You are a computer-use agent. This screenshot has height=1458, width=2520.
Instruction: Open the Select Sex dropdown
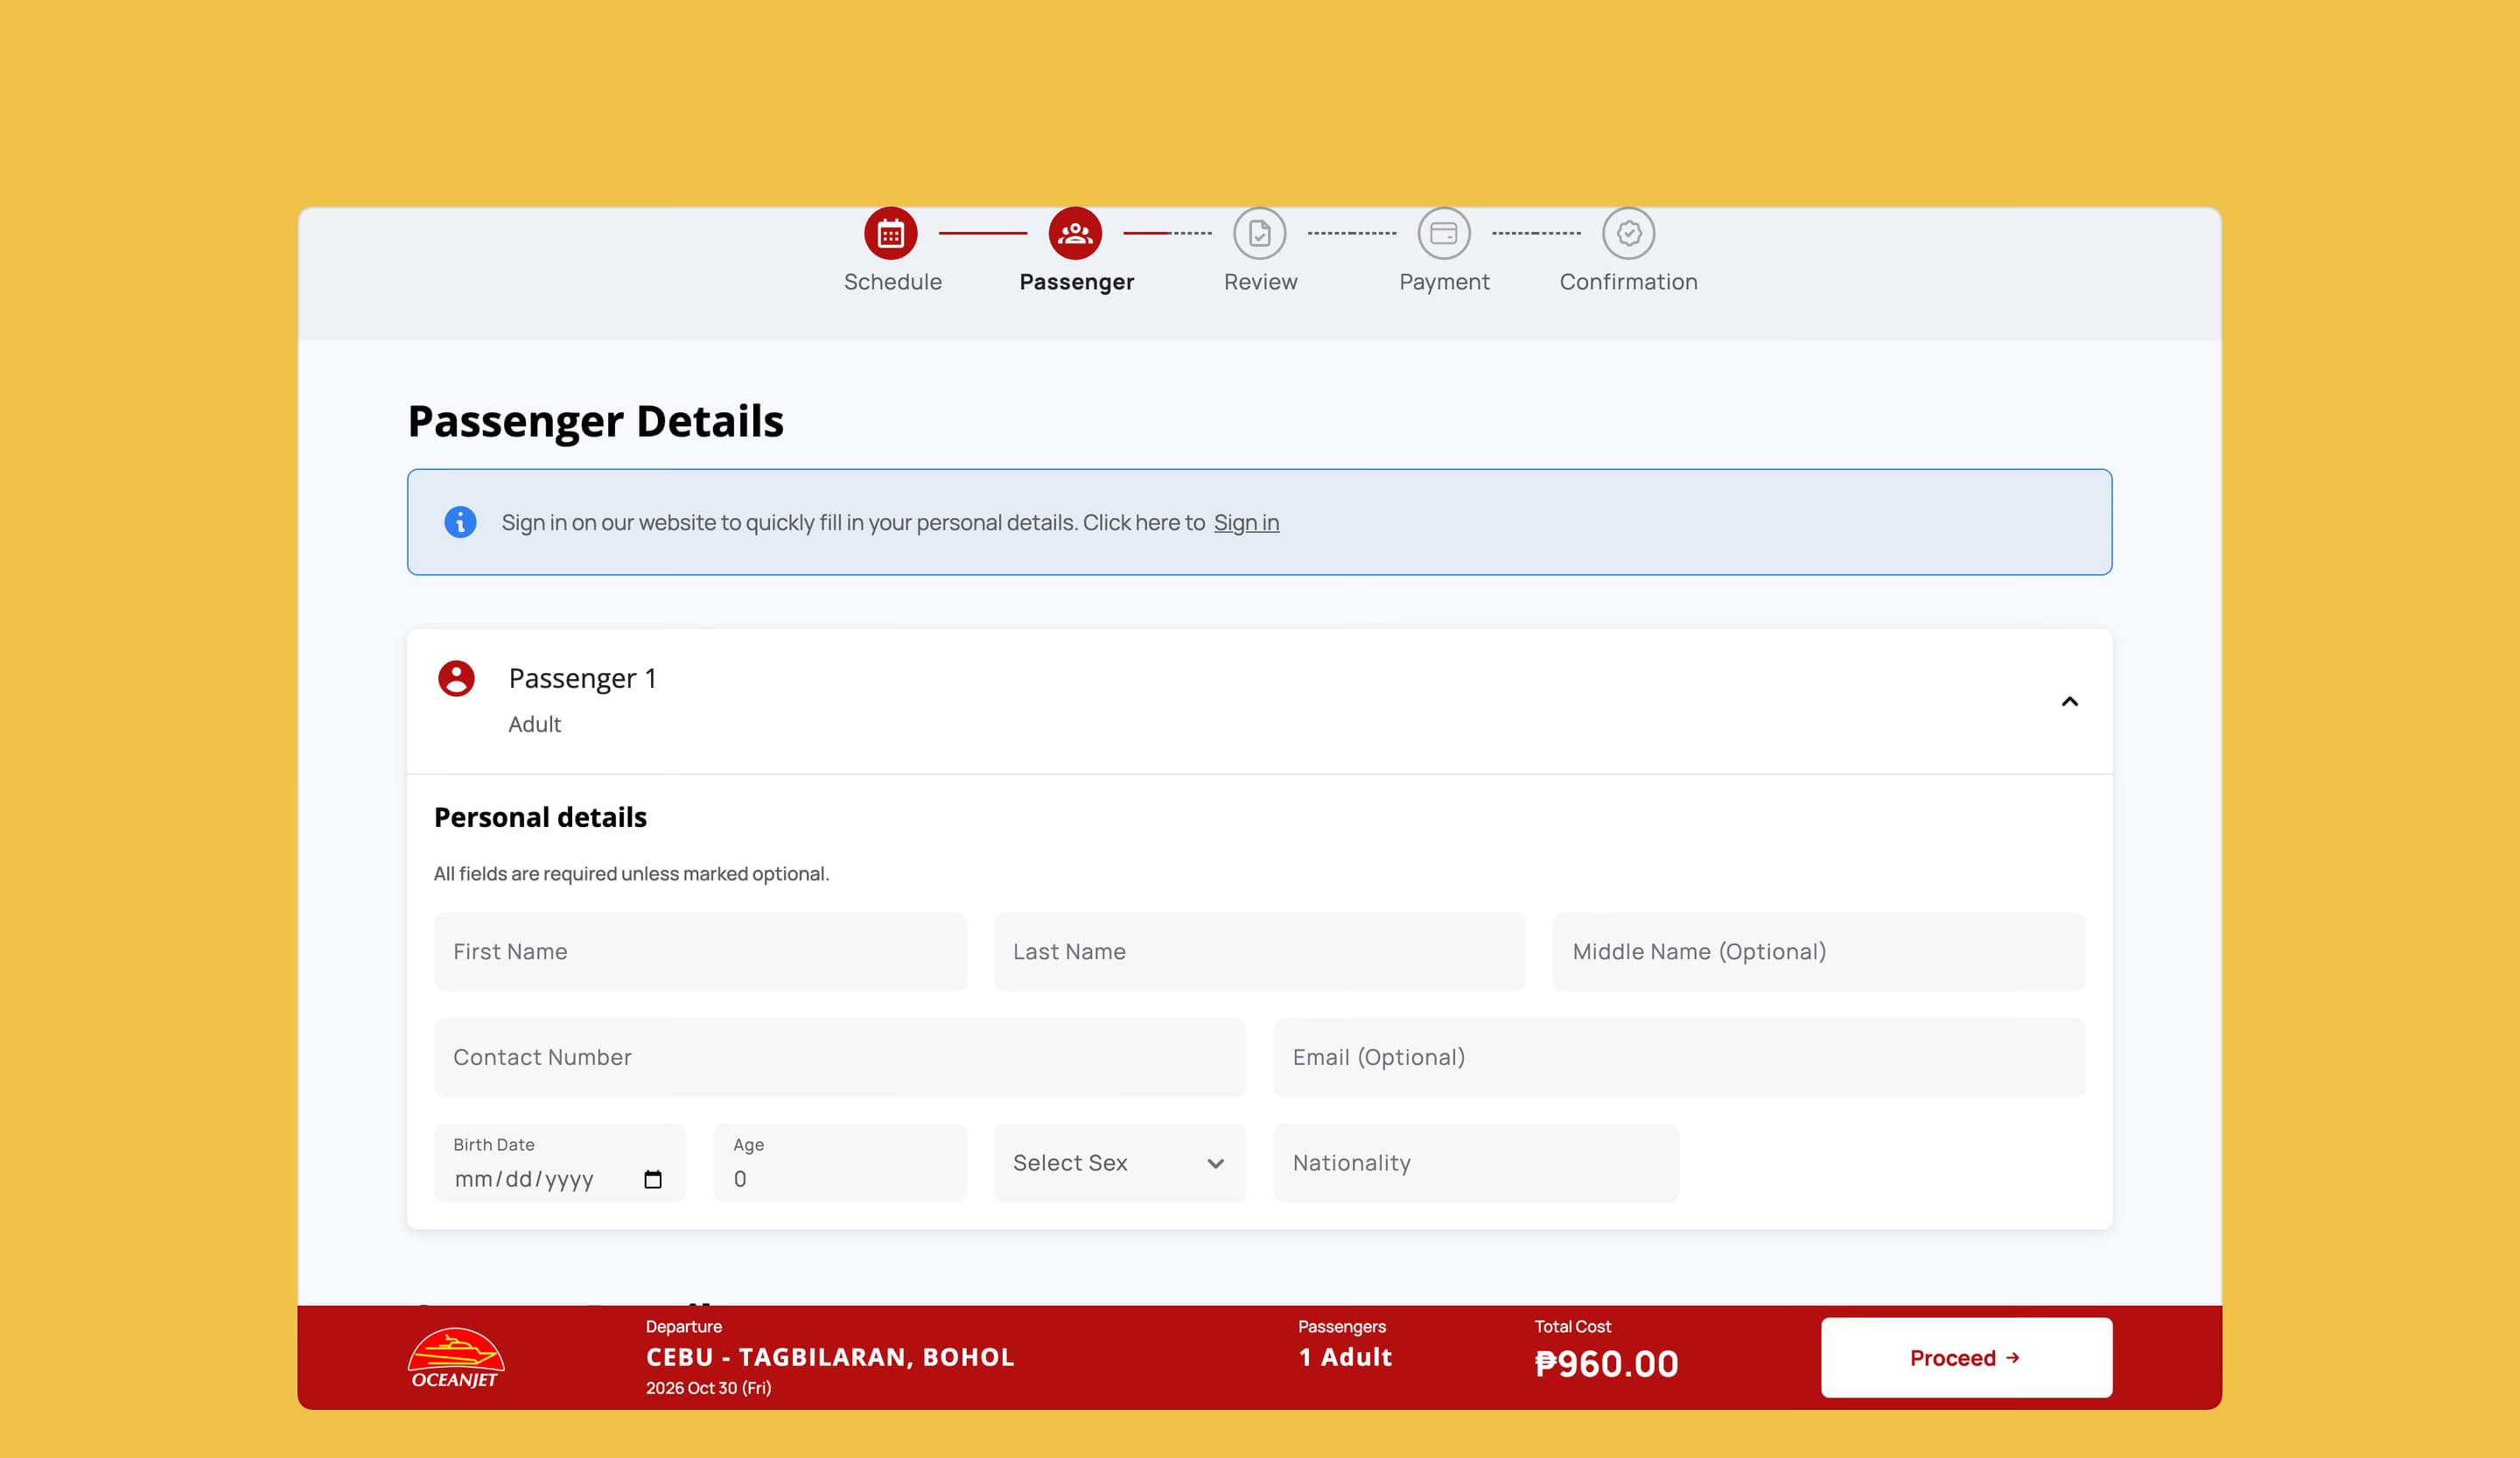(1120, 1163)
